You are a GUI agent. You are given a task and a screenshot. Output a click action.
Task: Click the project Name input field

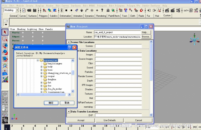pyautogui.click(x=117, y=32)
